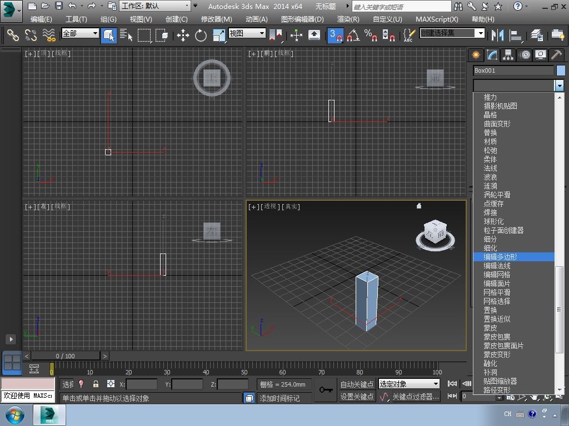Toggle the selection lock padlock
569x426 pixels.
point(96,384)
